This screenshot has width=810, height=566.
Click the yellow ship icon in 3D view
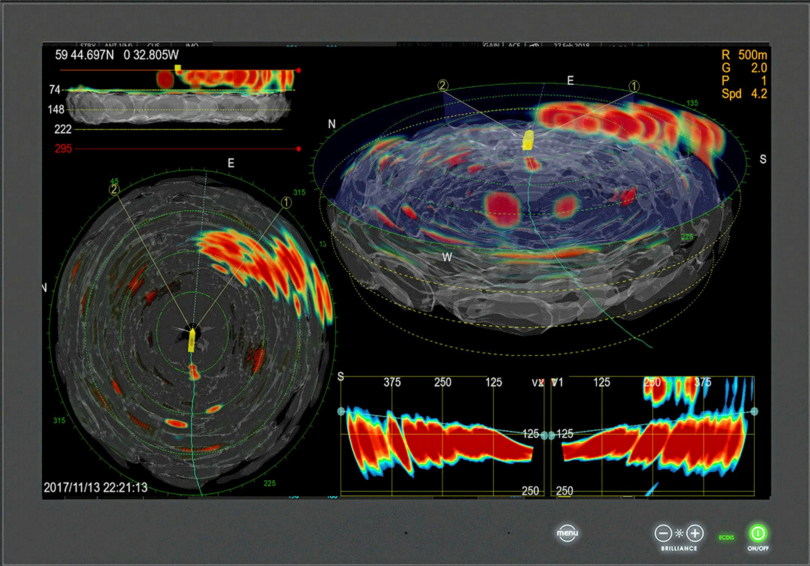point(528,140)
